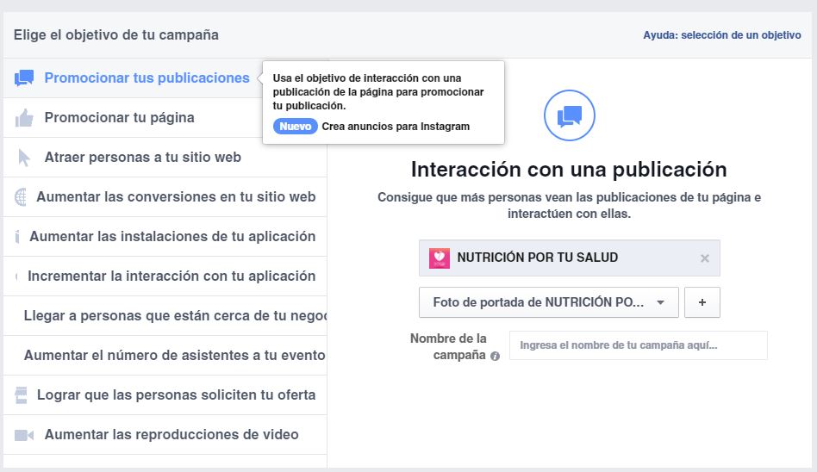Select Lograr que las personas soliciten tu oferta

coord(165,394)
